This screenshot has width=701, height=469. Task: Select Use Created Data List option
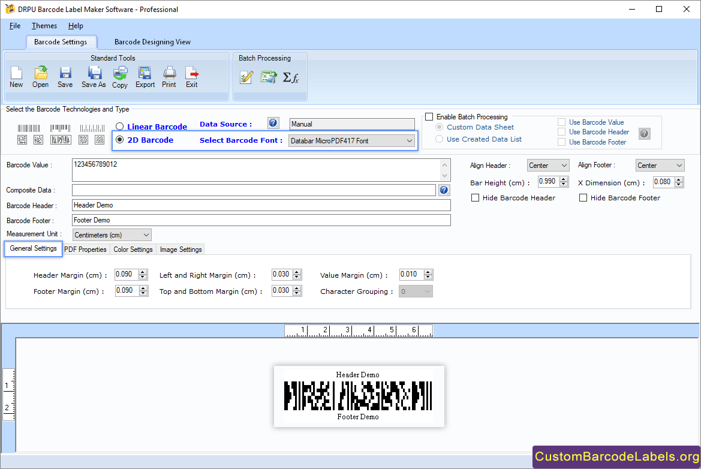pos(439,139)
